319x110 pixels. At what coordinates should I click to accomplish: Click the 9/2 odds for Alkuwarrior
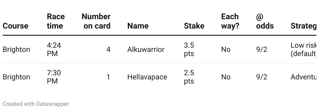[x=262, y=49]
